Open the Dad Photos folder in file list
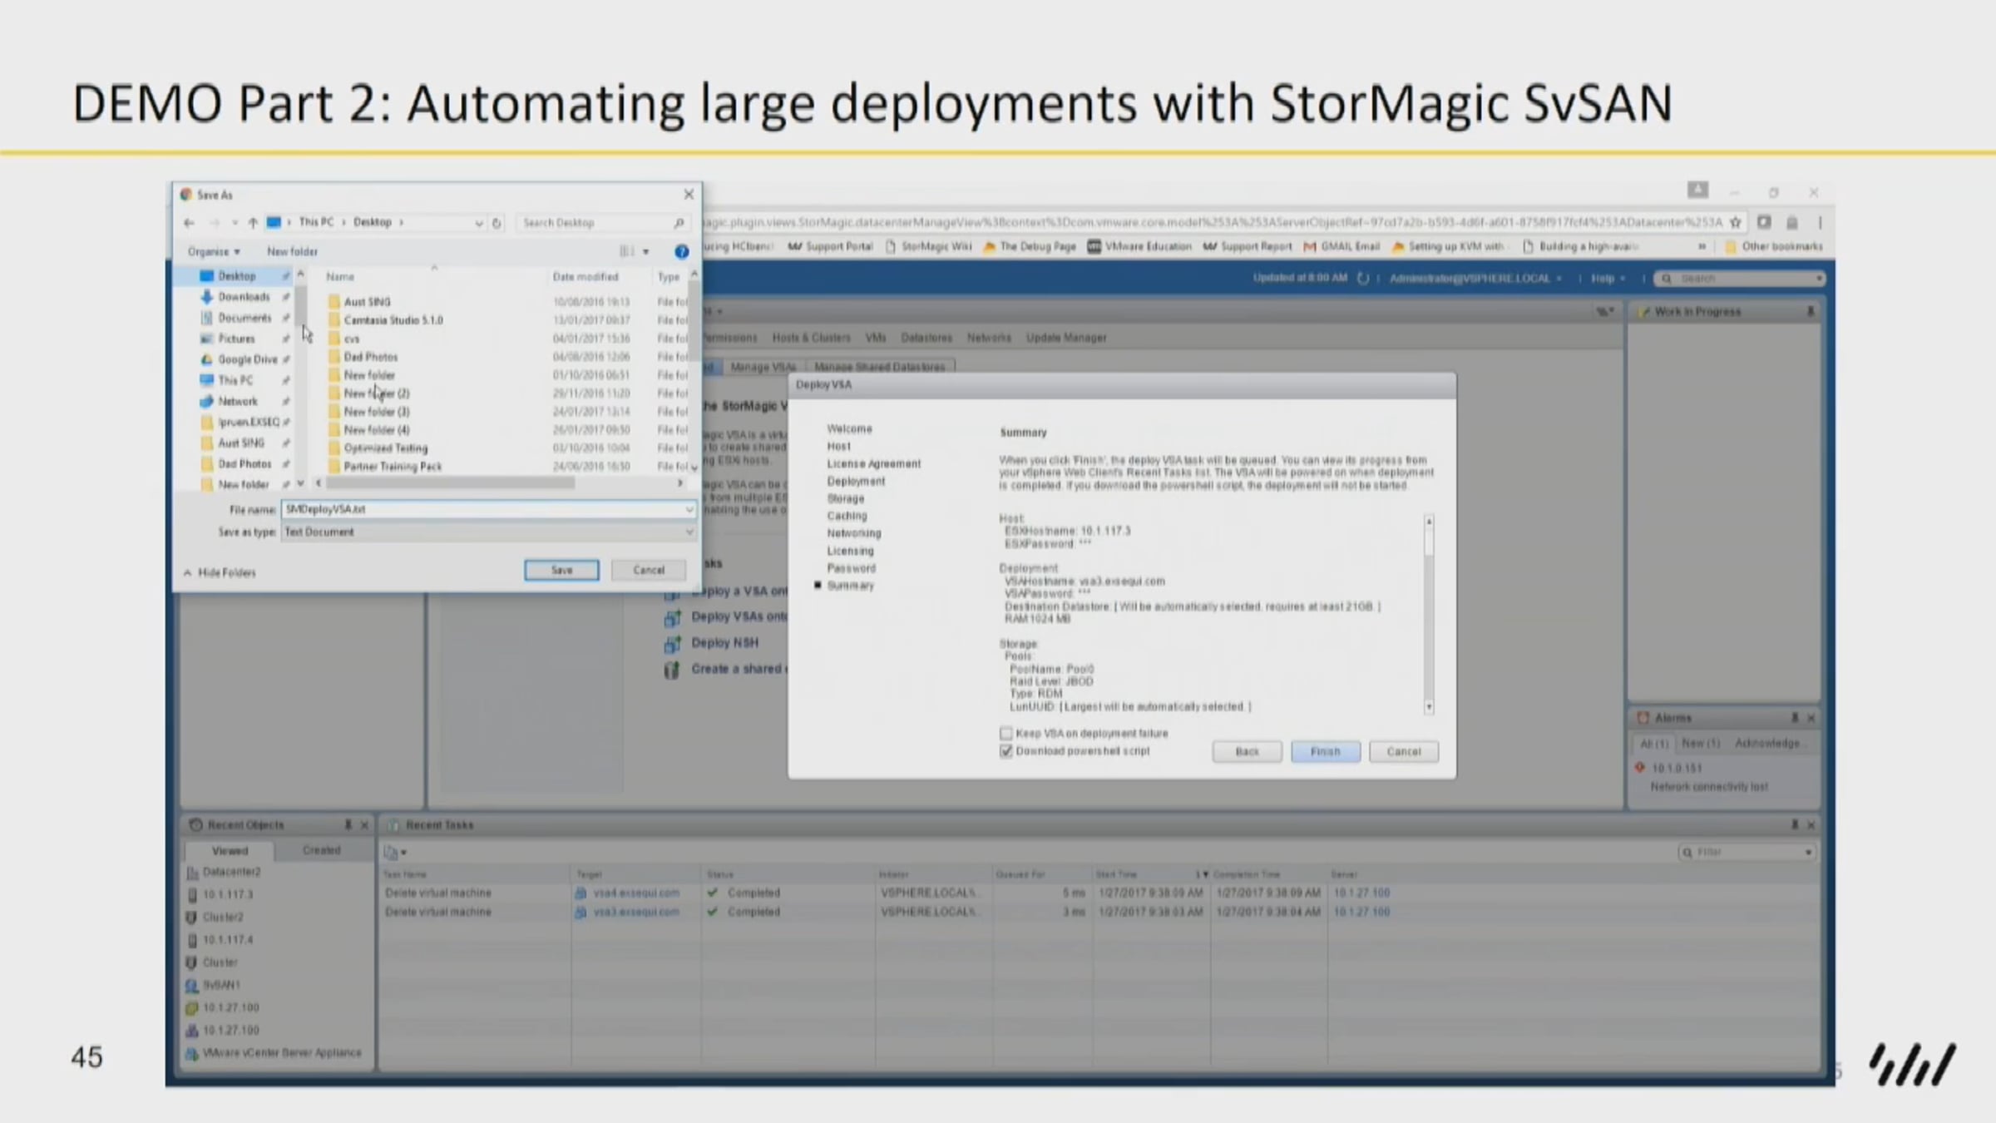The width and height of the screenshot is (1996, 1123). tap(371, 357)
